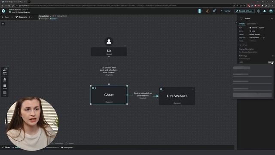
Task: Add a technology with plus icon
Action: pos(273,56)
